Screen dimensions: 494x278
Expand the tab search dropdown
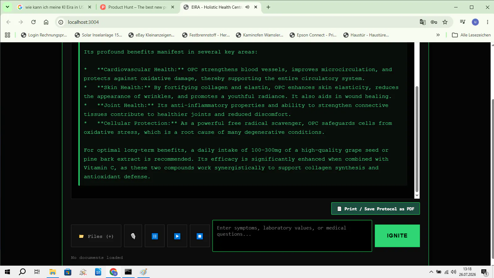[7, 7]
